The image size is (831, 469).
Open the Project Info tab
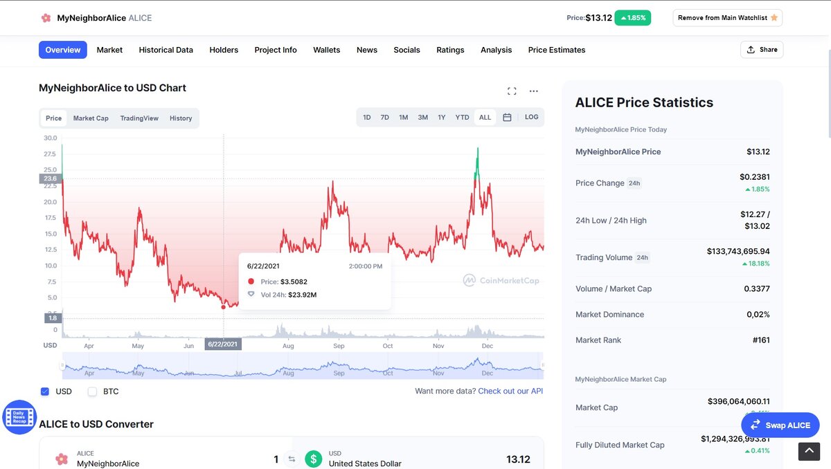click(276, 50)
